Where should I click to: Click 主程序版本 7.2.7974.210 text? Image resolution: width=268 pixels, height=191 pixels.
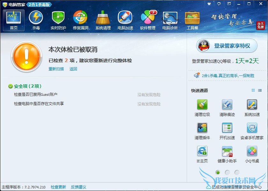24,187
